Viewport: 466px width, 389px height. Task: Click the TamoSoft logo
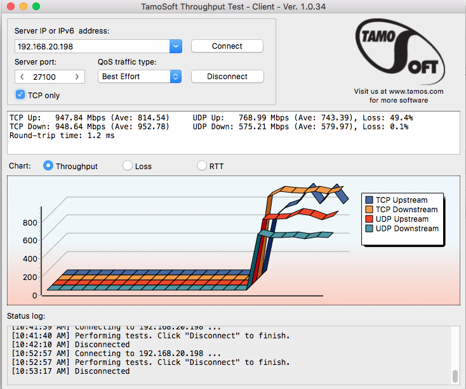[400, 51]
